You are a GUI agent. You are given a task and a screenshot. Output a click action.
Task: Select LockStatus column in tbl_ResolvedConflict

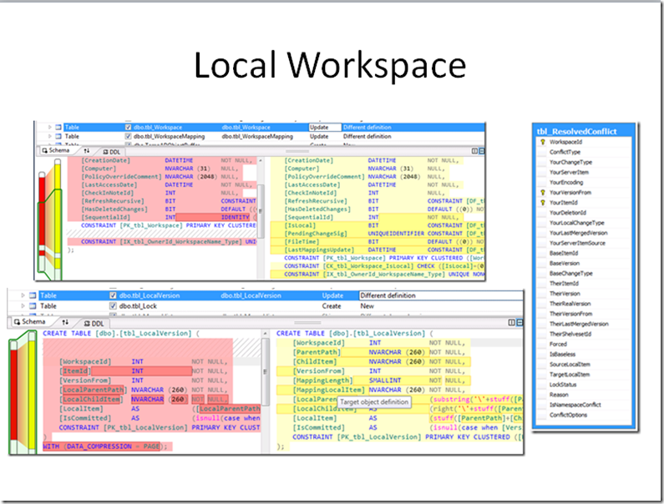click(x=563, y=385)
